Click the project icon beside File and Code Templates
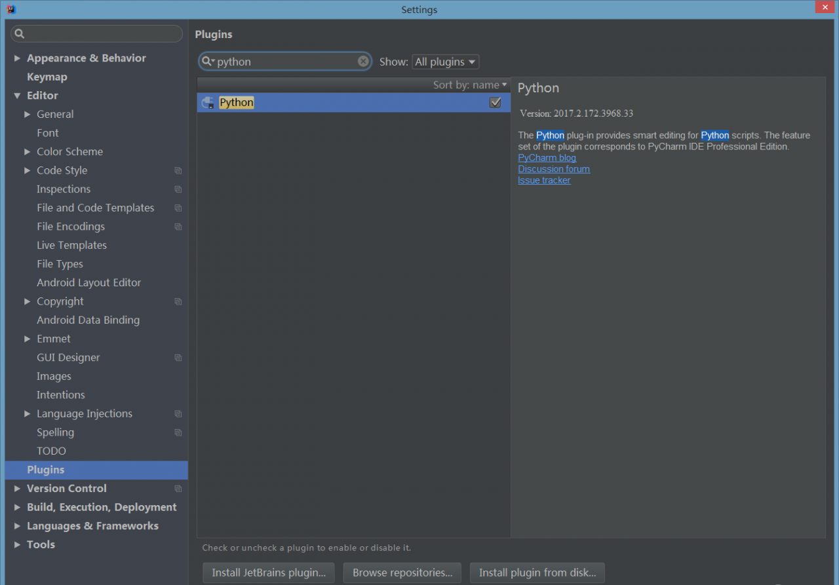 tap(178, 208)
